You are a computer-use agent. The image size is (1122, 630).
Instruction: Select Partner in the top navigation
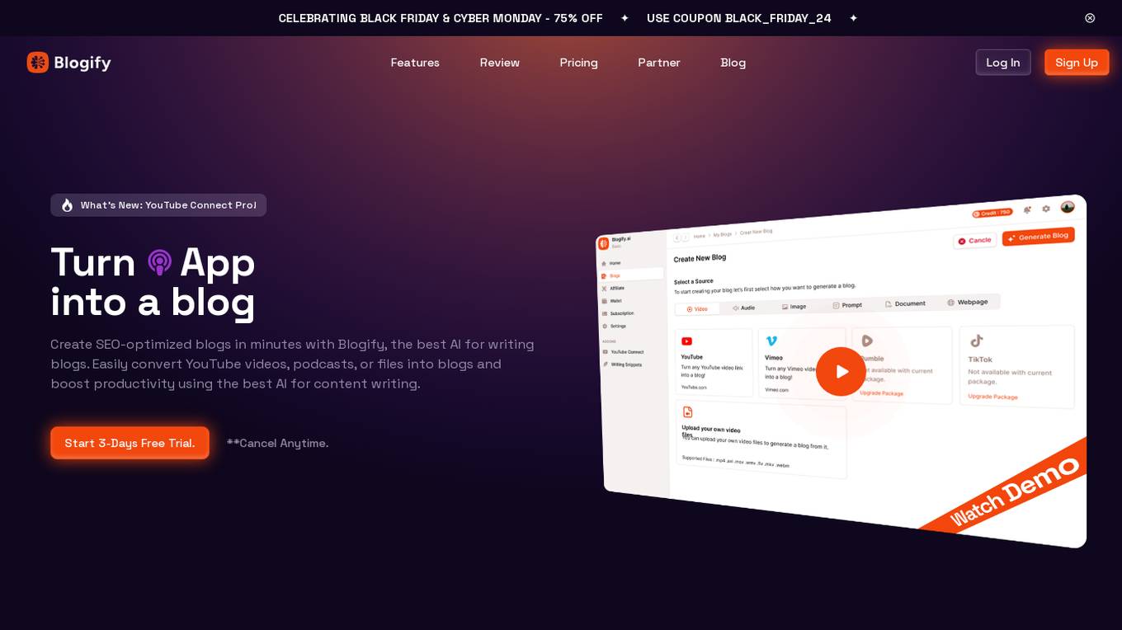tap(659, 63)
